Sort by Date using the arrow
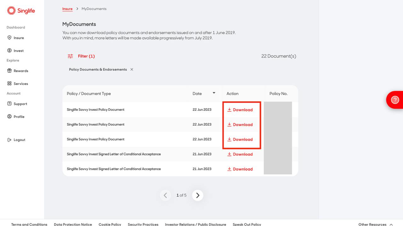 coord(214,93)
